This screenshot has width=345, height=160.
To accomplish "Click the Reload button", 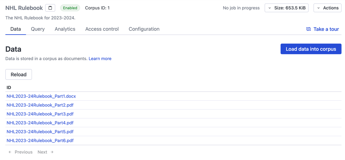I will [19, 74].
